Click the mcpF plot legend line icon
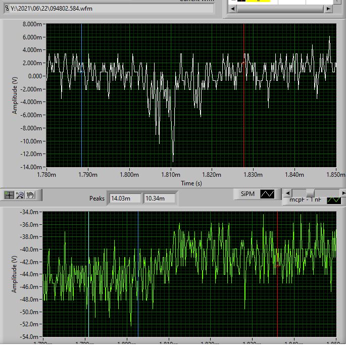The width and height of the screenshot is (346, 345). [334, 200]
